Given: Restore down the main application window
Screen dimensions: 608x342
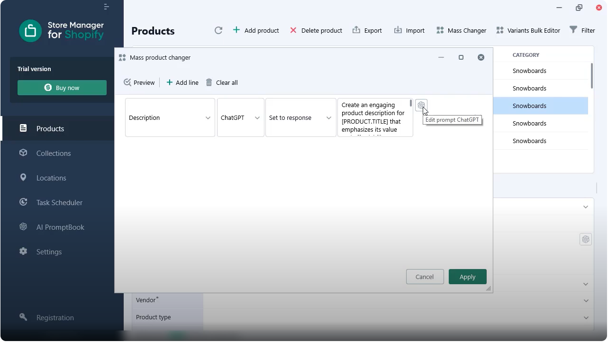Looking at the screenshot, I should [579, 8].
